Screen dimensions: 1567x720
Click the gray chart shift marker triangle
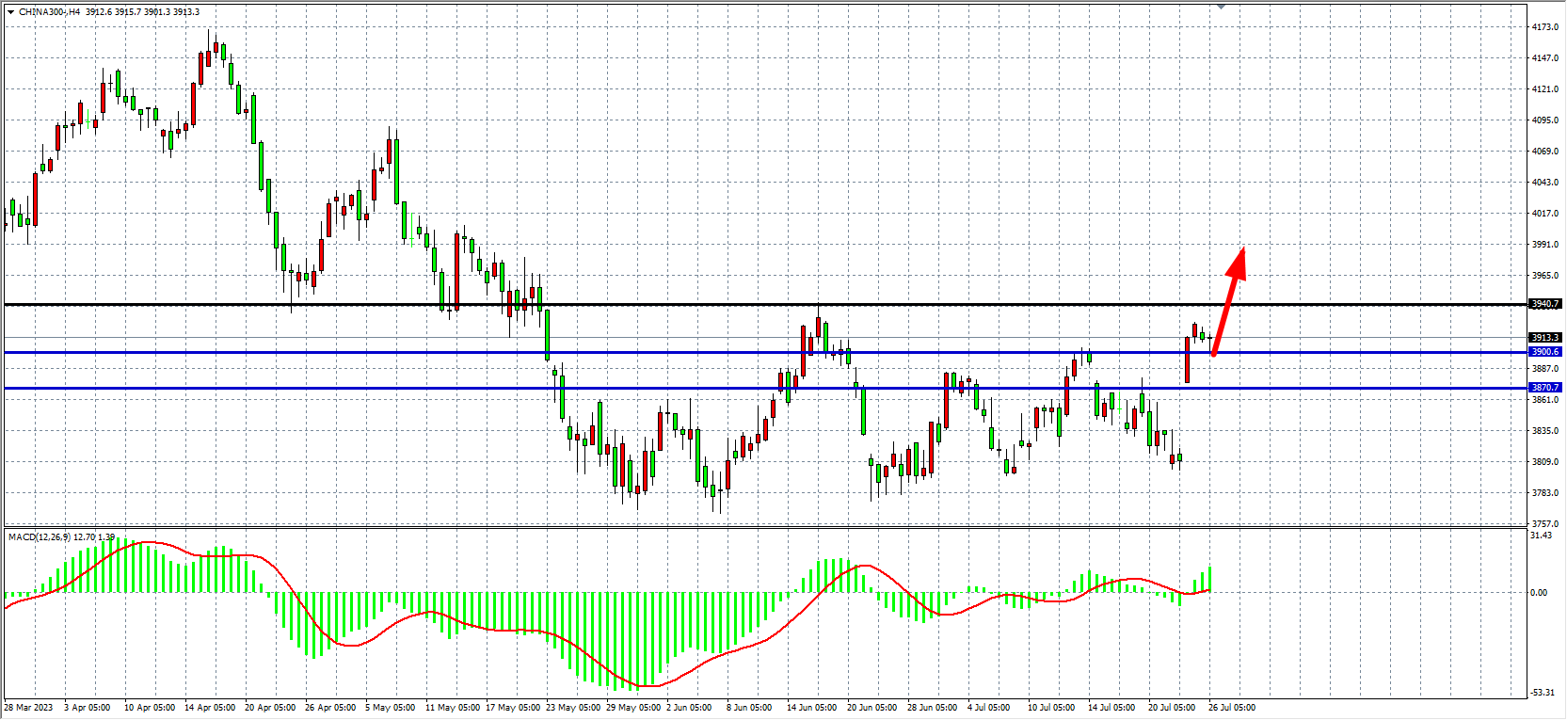pyautogui.click(x=1221, y=7)
